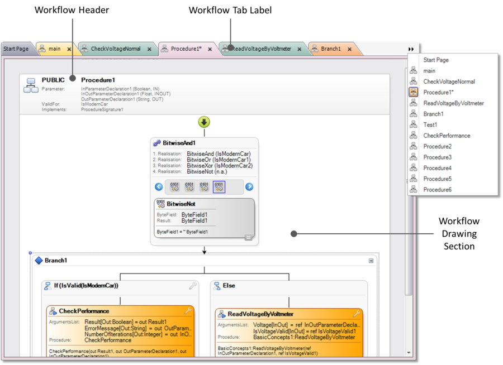Viewport: 503px width, 365px height.
Task: Close the Branch1 tab
Action: point(349,49)
